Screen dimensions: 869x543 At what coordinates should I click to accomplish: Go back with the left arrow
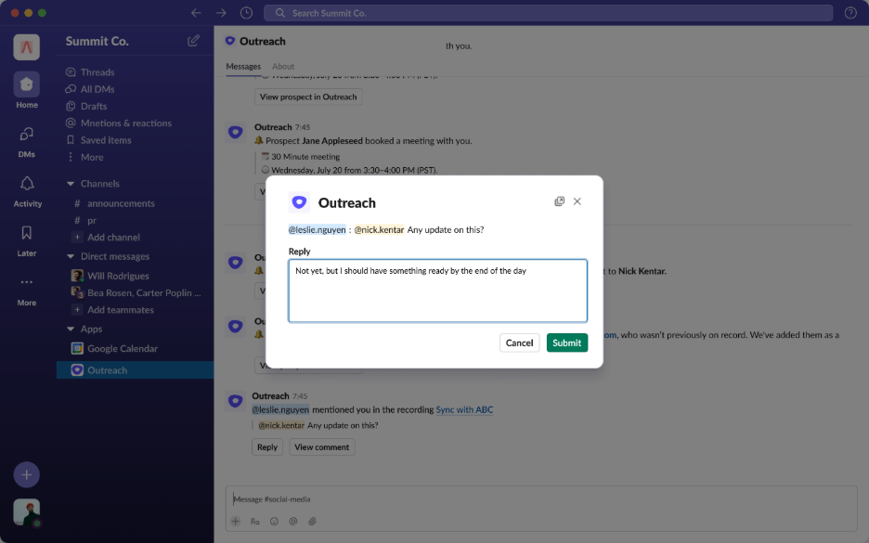click(196, 13)
